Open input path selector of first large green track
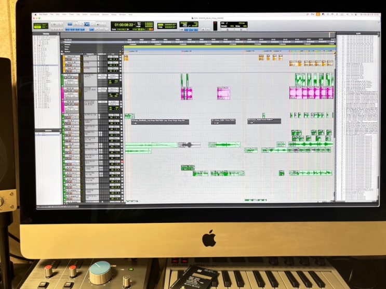 click(x=113, y=75)
